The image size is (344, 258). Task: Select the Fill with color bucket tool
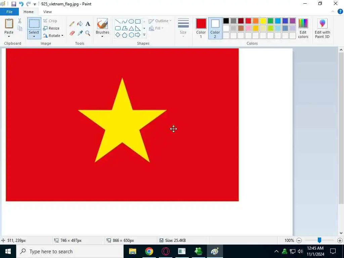coord(80,24)
